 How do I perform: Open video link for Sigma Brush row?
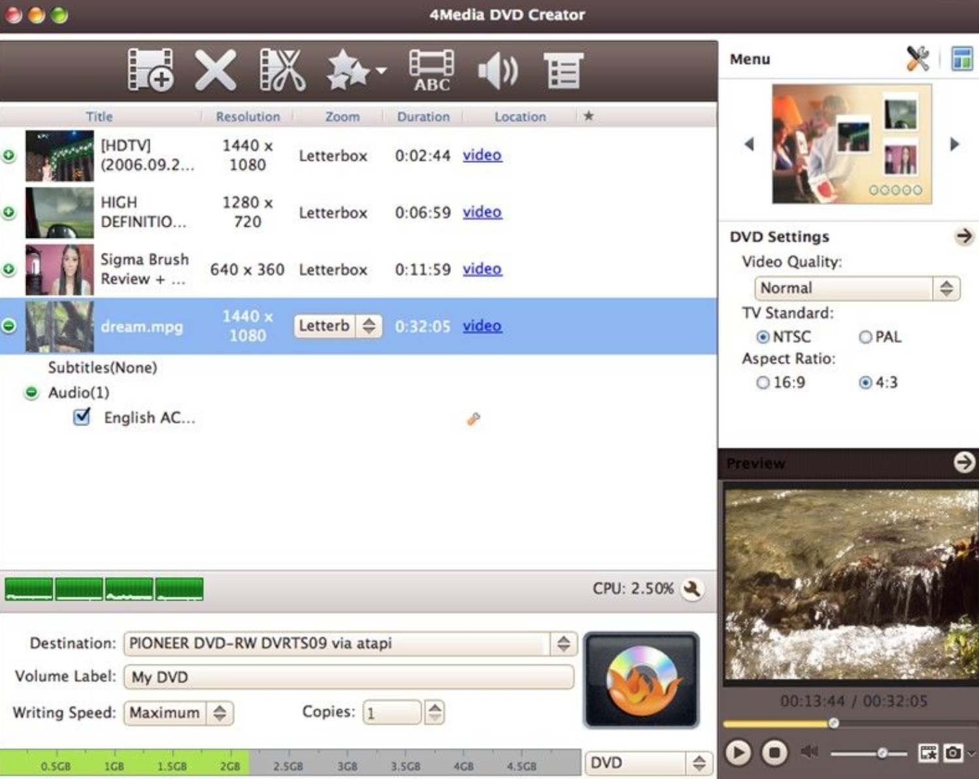482,269
